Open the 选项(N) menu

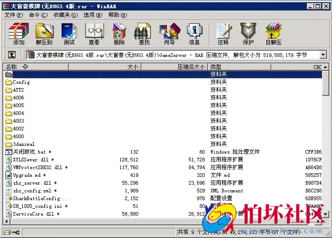click(x=93, y=15)
